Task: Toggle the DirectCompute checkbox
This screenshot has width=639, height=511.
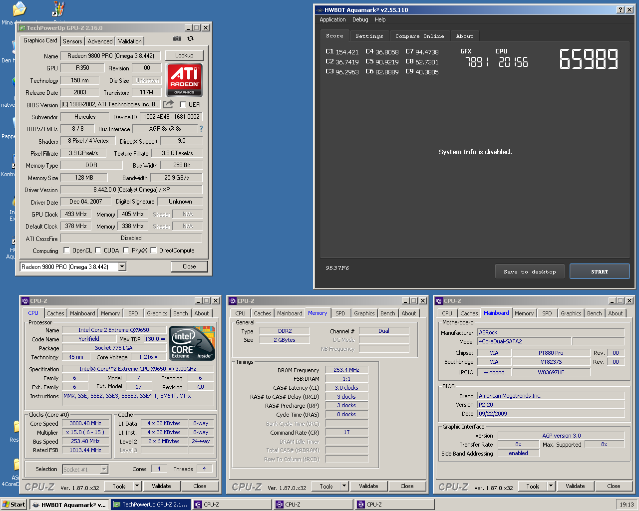Action: pos(153,251)
